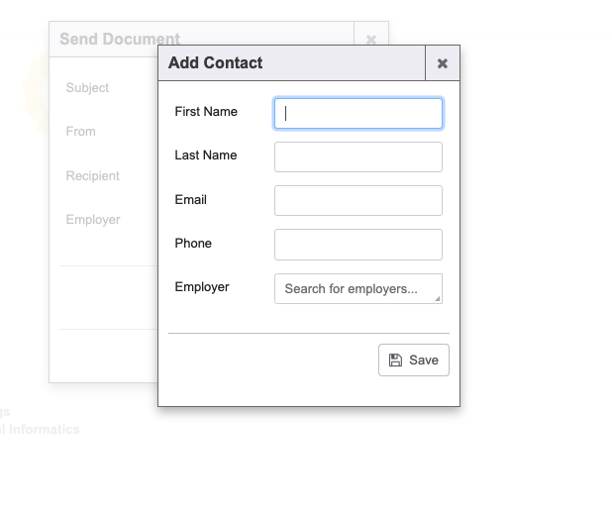The image size is (612, 516).
Task: Click the Save button label
Action: click(424, 360)
